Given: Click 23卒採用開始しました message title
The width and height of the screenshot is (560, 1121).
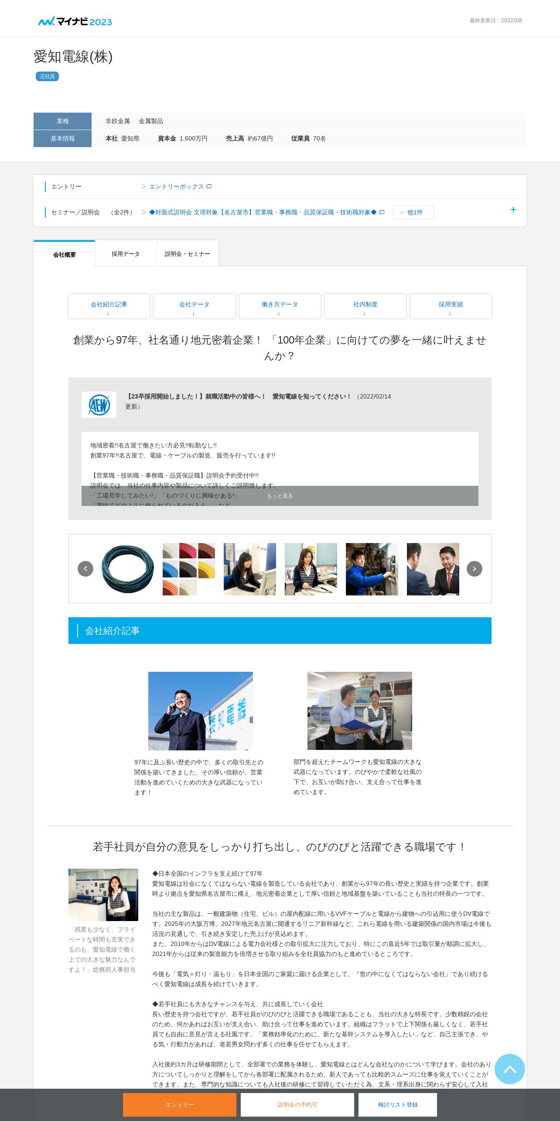Looking at the screenshot, I should [x=238, y=396].
